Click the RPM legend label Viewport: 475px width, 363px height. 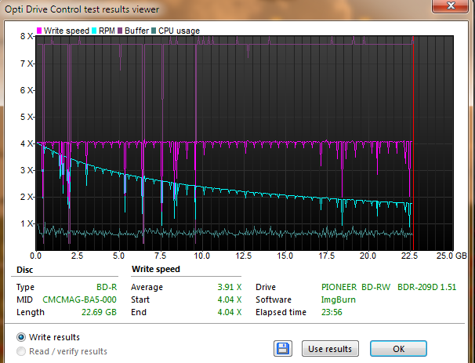point(107,31)
